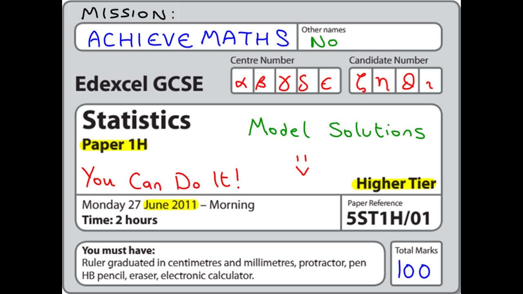Click the highlighted 'Higher Tier' label
The image size is (523, 294).
(396, 184)
